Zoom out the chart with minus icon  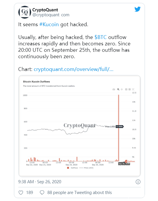130,89
